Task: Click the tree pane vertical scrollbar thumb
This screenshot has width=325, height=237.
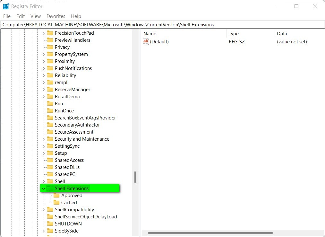Action: (135, 177)
